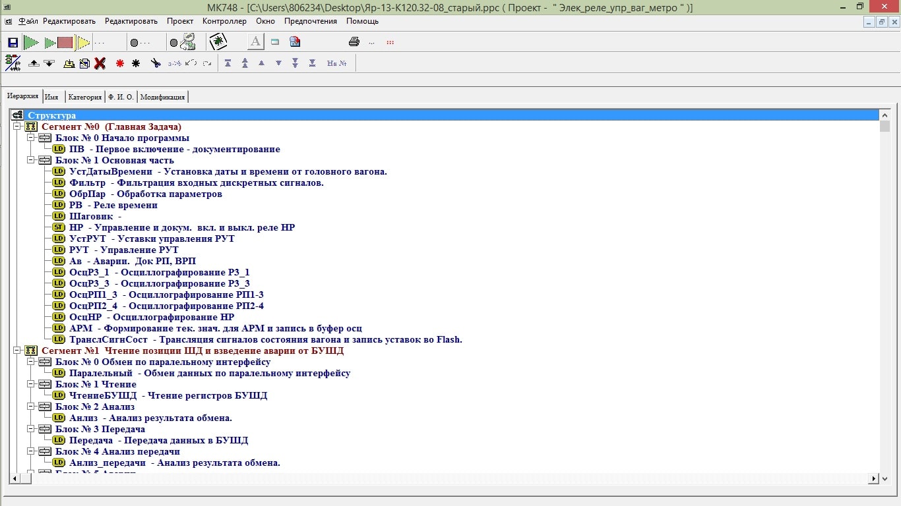Collapse Блок № 1 Основная часть
901x506 pixels.
(31, 160)
